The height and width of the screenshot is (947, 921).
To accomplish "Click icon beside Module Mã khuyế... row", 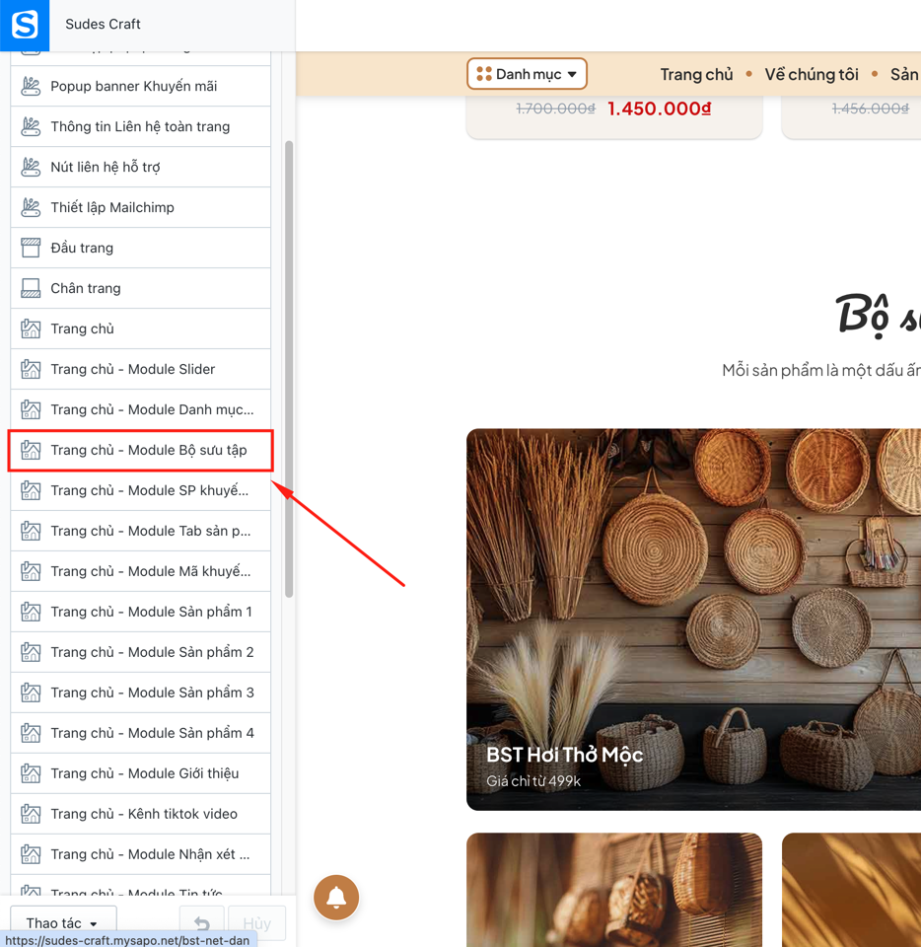I will pos(31,572).
